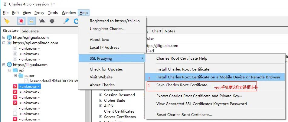
Task: Expand ALPN row
Action: (x=100, y=106)
